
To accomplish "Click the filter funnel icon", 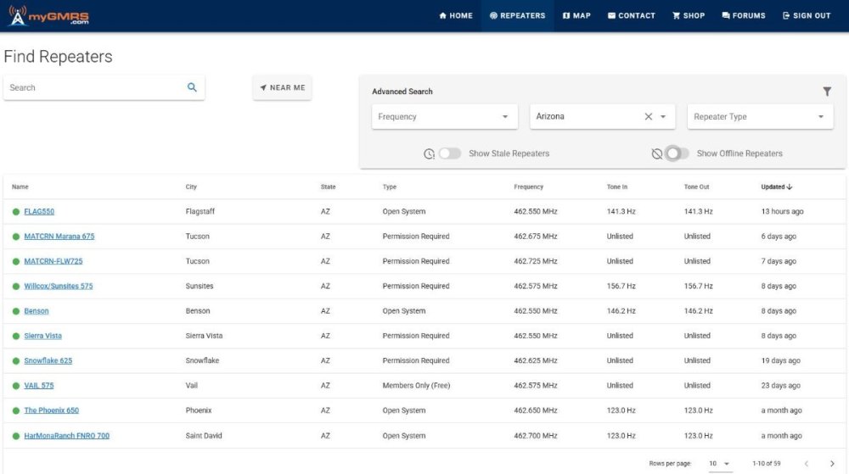I will 827,92.
